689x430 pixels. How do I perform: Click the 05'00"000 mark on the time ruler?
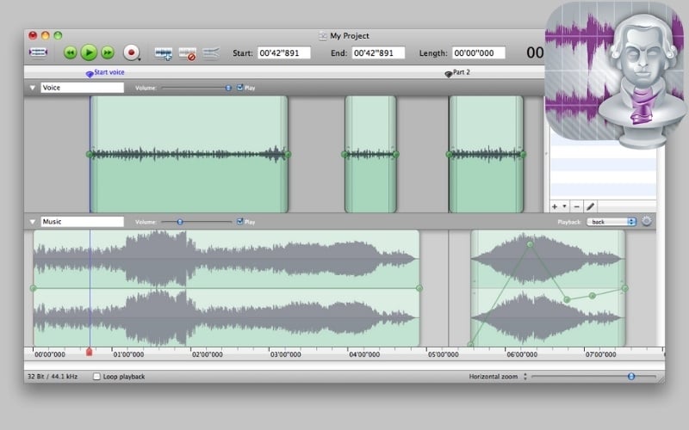click(x=444, y=354)
